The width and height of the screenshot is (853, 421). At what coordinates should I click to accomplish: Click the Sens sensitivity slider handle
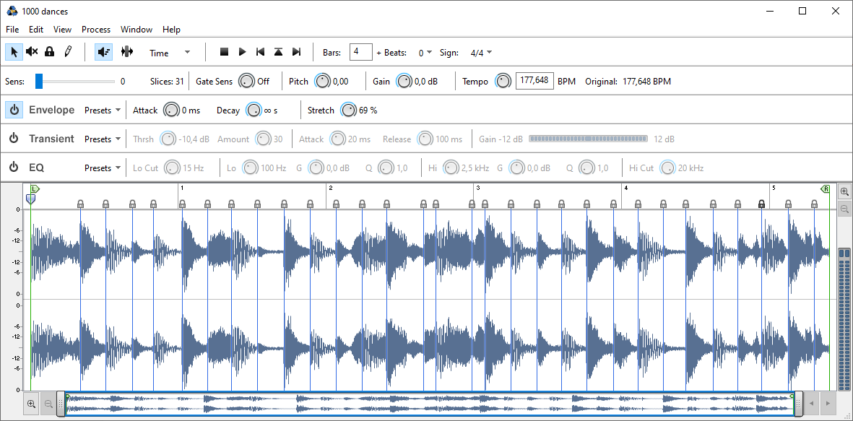pyautogui.click(x=39, y=82)
